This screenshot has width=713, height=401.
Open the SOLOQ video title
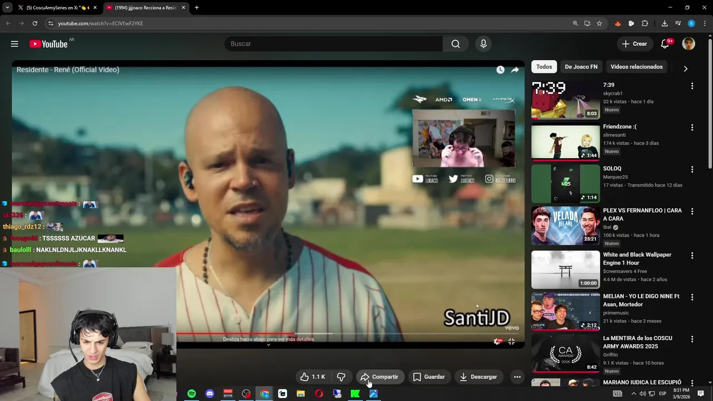(x=612, y=169)
